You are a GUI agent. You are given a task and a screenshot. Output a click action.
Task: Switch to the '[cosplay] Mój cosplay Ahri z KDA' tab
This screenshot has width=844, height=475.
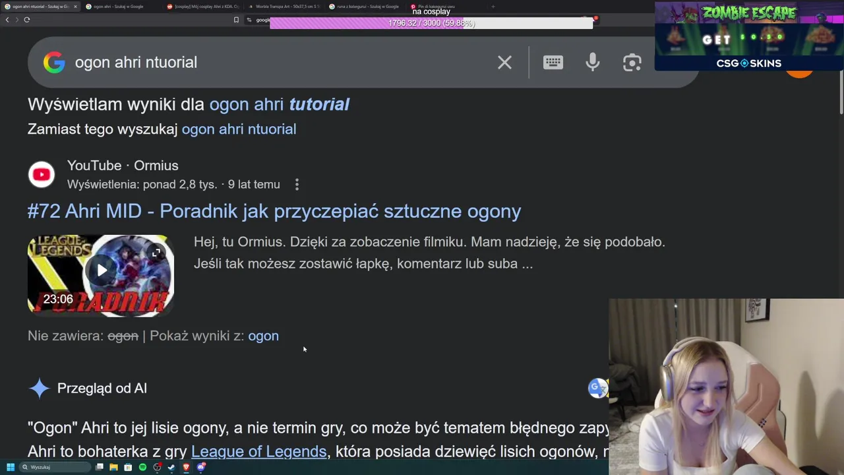click(204, 7)
